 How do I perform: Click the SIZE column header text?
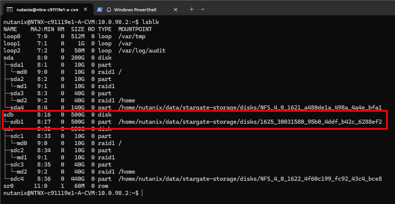[x=78, y=29]
